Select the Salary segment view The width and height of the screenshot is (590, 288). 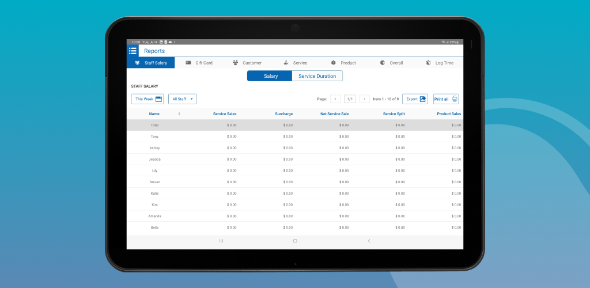(x=270, y=76)
